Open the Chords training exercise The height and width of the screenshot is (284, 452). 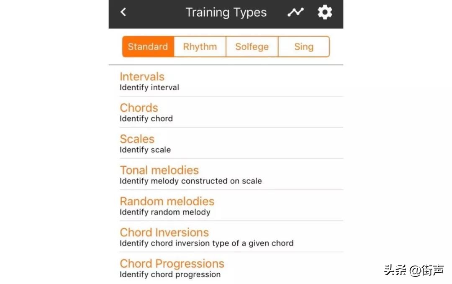click(x=139, y=108)
